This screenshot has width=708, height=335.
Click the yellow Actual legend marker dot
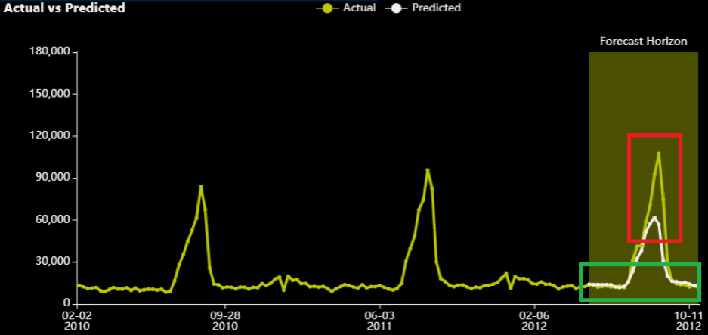[x=326, y=8]
